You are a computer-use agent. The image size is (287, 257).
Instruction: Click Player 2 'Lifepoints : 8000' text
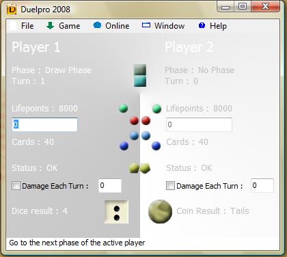[199, 109]
